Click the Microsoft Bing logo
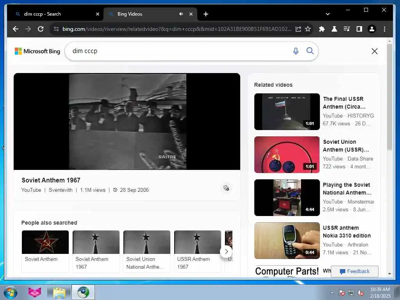This screenshot has width=400, height=300. point(37,51)
